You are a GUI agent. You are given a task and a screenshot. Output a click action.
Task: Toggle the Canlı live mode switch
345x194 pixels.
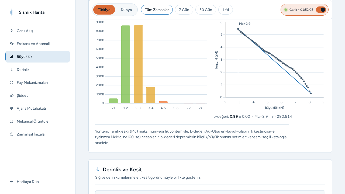pyautogui.click(x=321, y=10)
